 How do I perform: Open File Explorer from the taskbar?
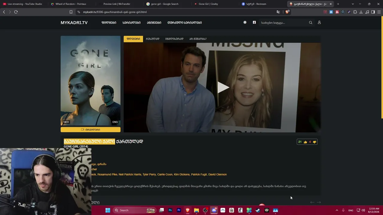coord(196,210)
